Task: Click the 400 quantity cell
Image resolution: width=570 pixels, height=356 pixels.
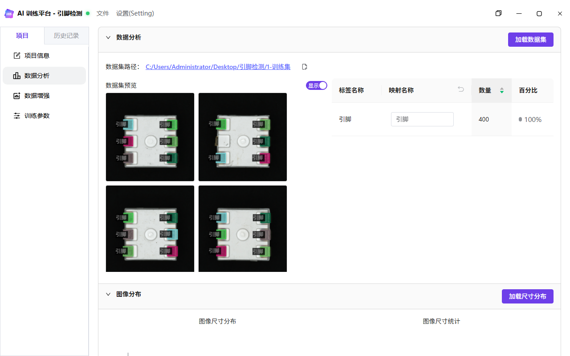Action: click(x=484, y=119)
